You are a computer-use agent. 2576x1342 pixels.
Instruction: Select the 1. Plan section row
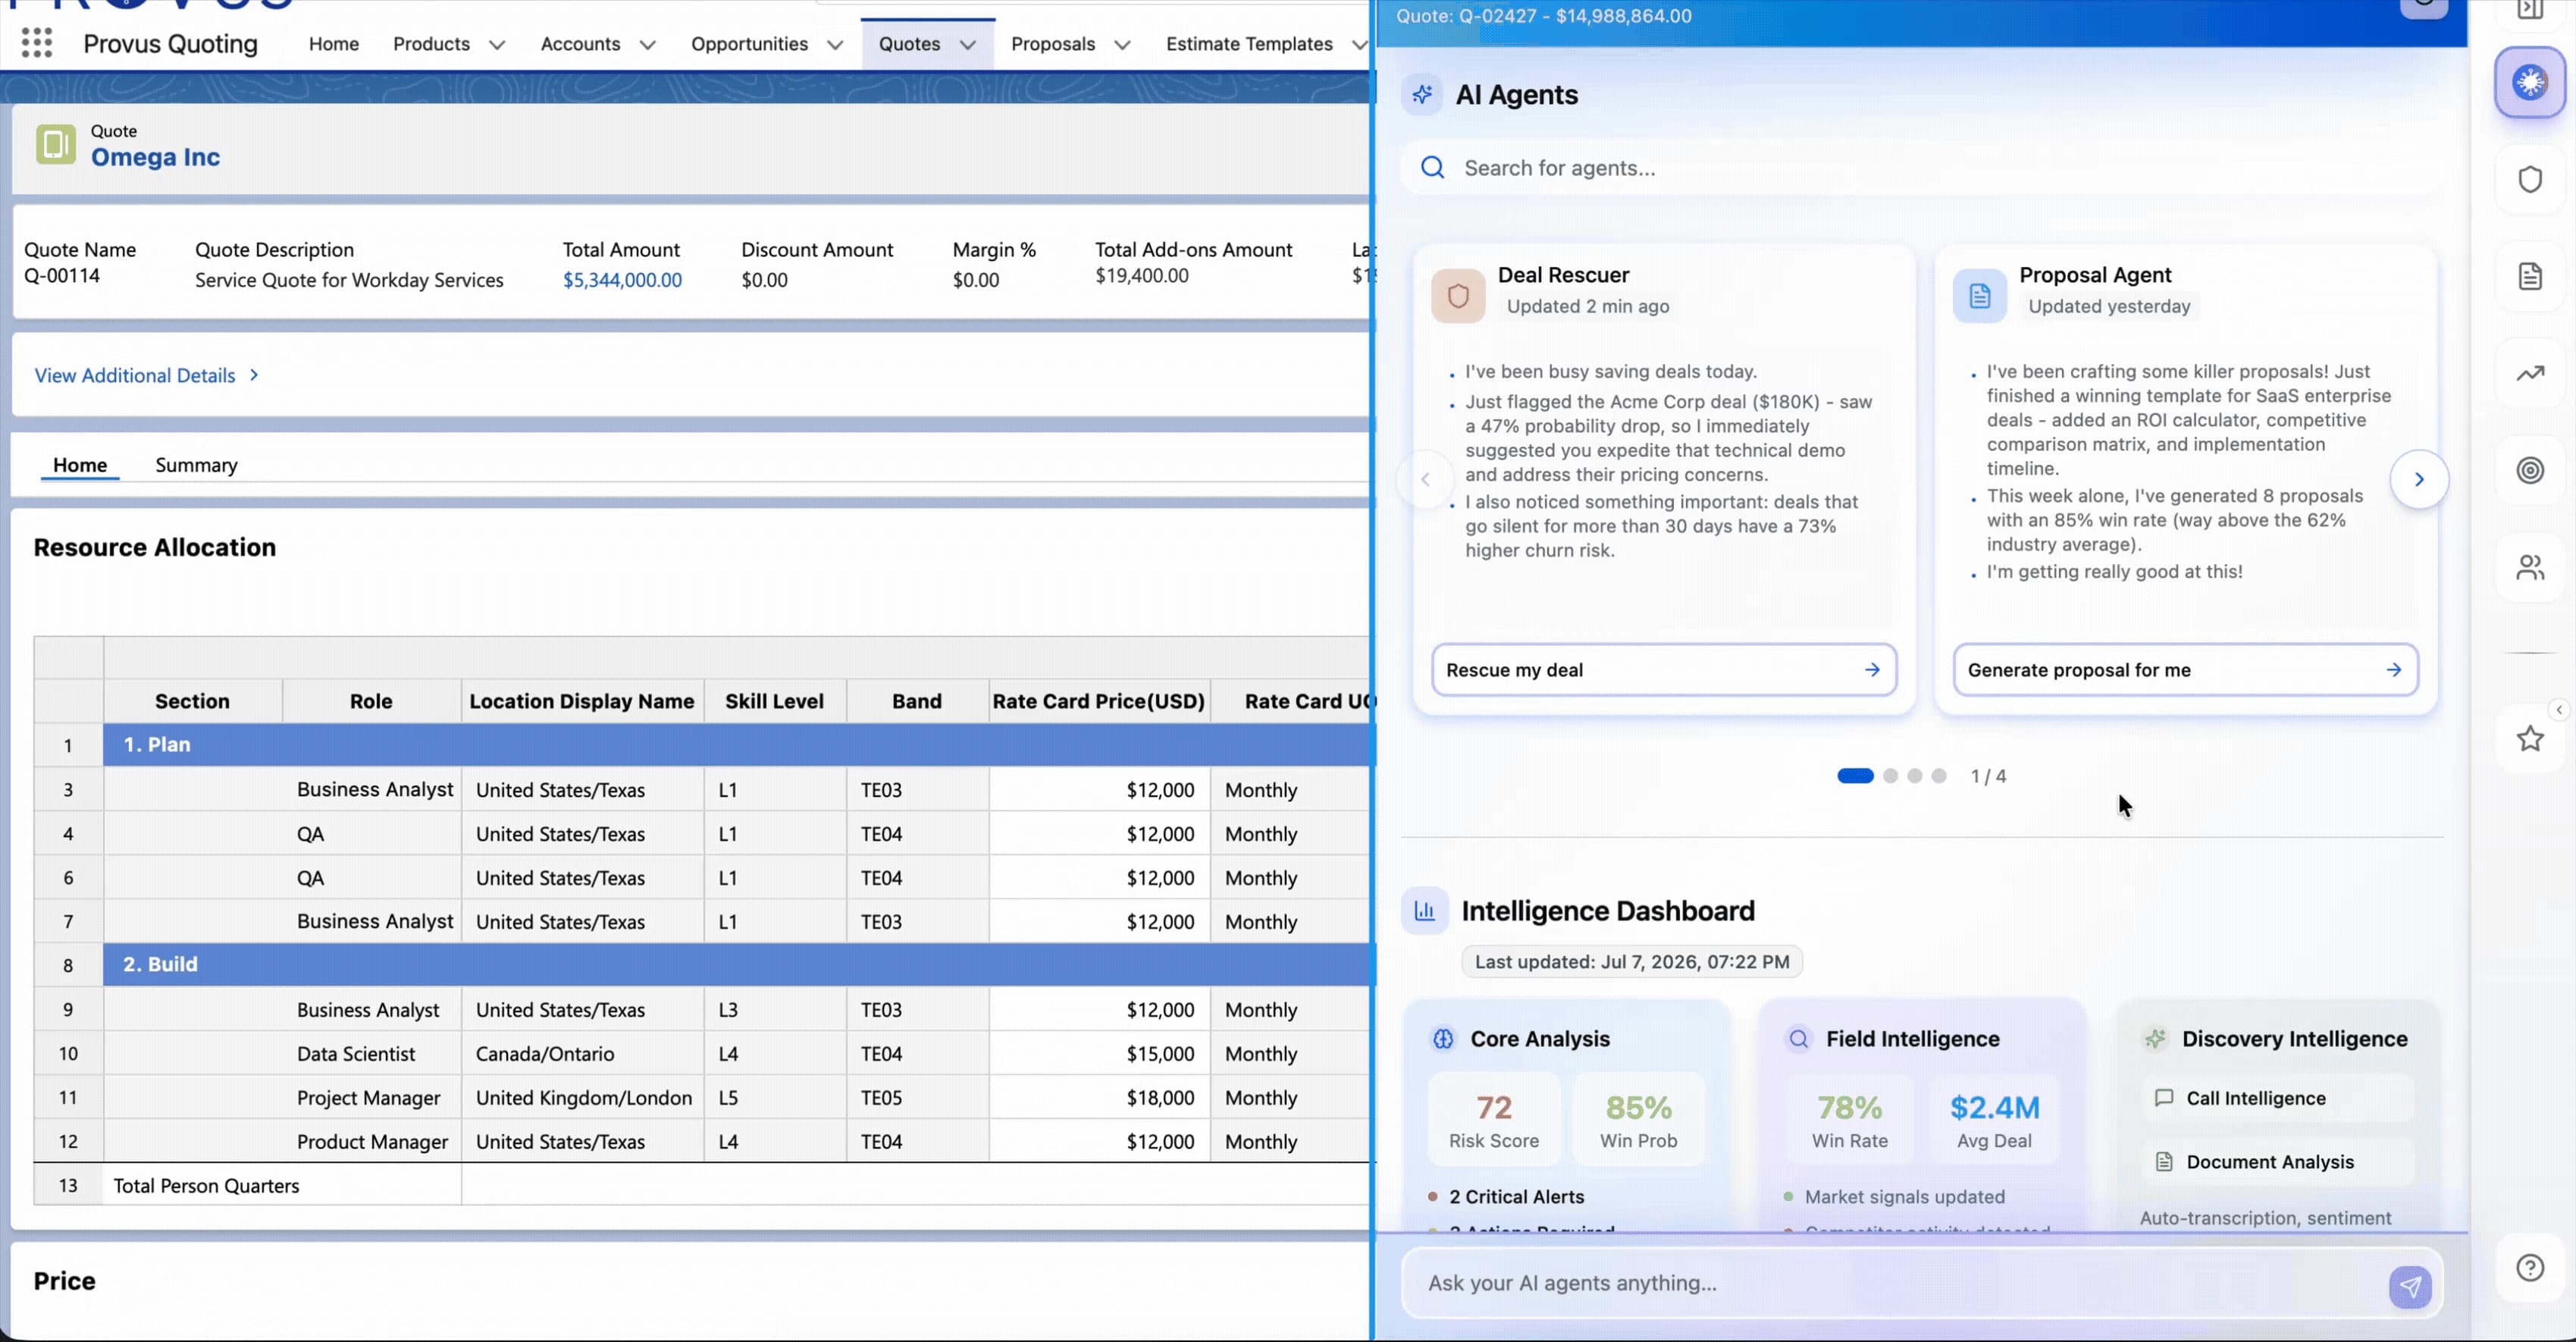738,745
